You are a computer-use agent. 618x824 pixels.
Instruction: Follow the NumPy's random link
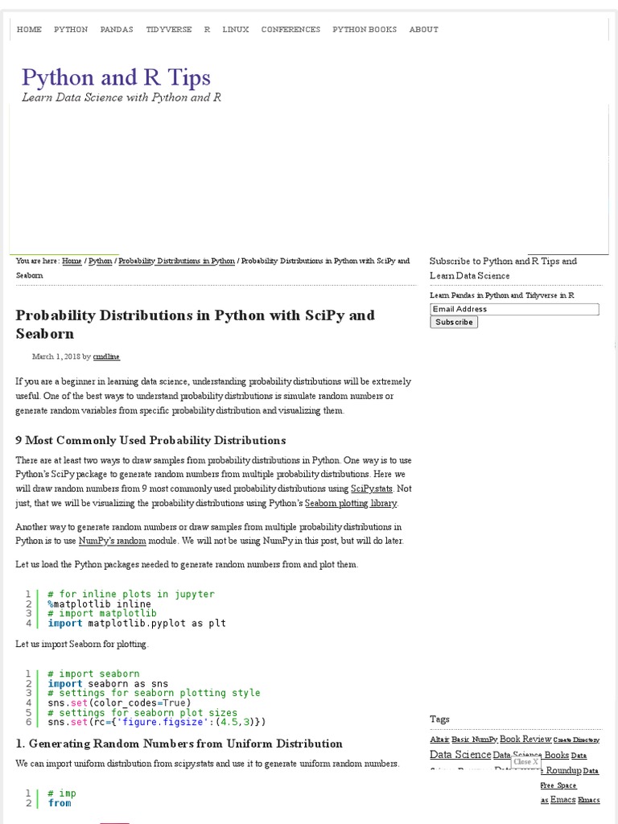point(113,541)
